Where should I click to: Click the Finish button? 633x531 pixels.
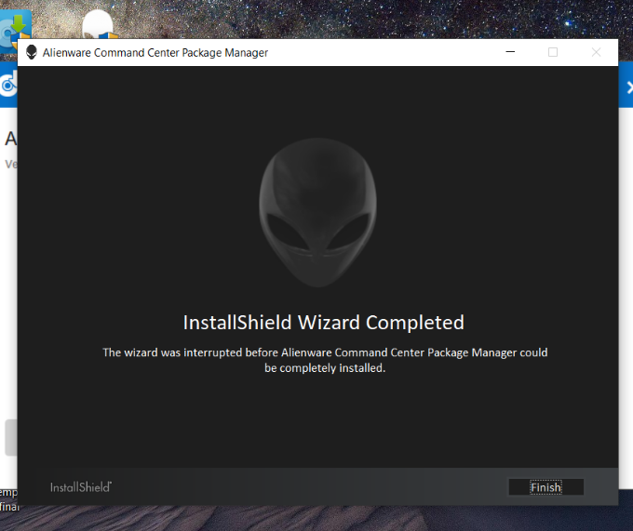[545, 487]
